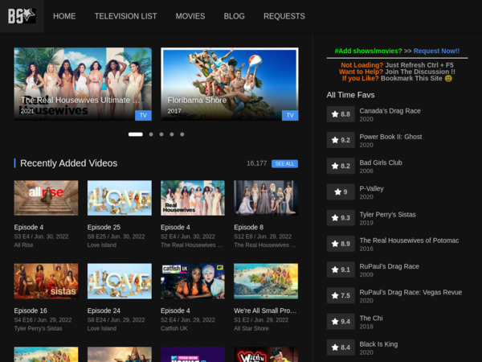
Task: Click the 8.2 star rating badge
Action: click(341, 166)
